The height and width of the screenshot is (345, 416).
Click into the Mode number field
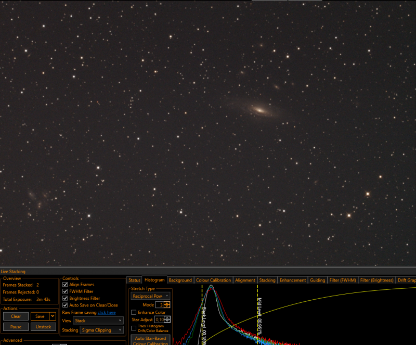[160, 305]
